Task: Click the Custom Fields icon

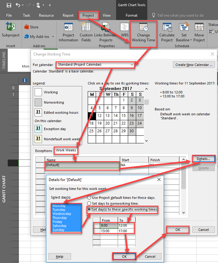Action: (x=86, y=28)
